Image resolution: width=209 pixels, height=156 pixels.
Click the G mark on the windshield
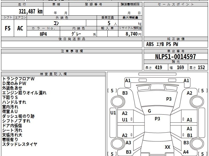point(149,111)
